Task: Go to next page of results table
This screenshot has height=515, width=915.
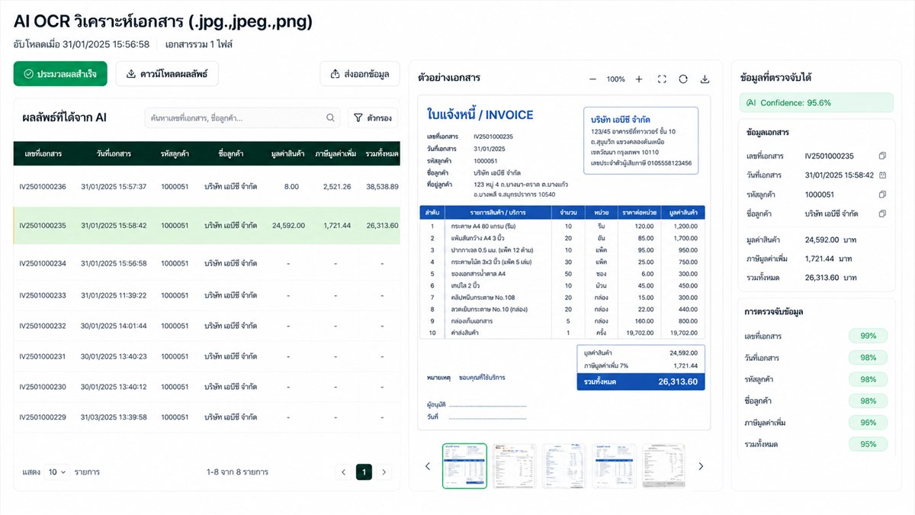Action: tap(384, 472)
